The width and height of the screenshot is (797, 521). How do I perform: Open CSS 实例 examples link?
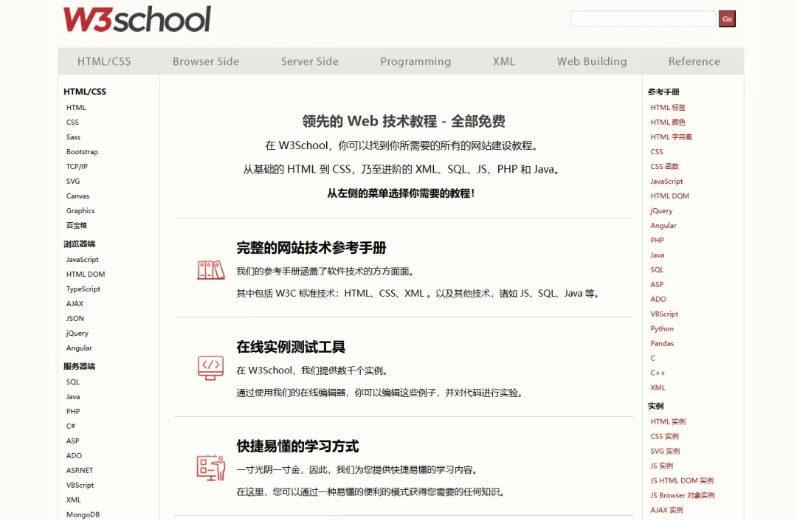tap(664, 436)
